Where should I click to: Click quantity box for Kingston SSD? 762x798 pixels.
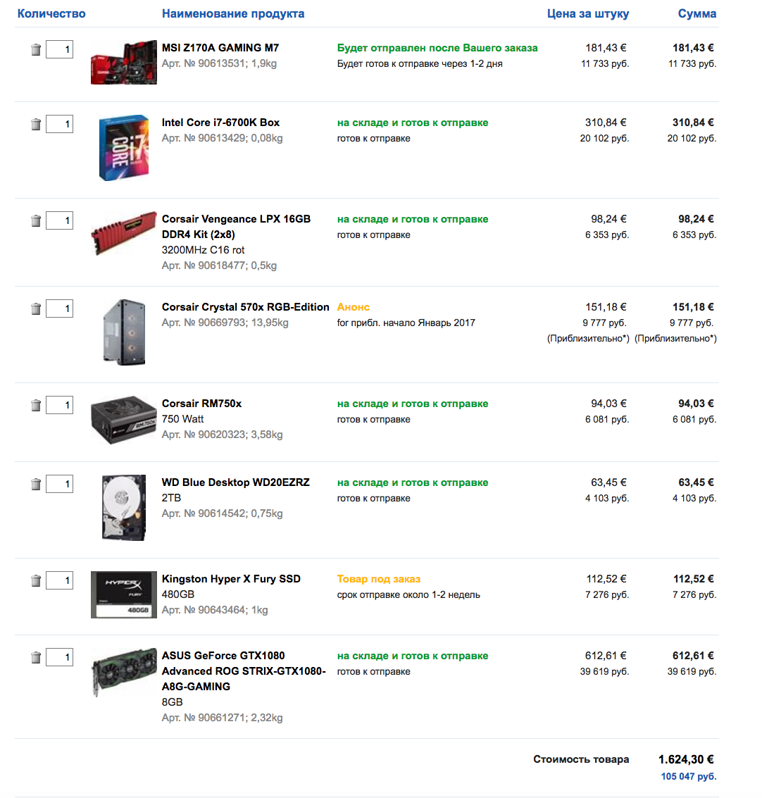pos(60,580)
